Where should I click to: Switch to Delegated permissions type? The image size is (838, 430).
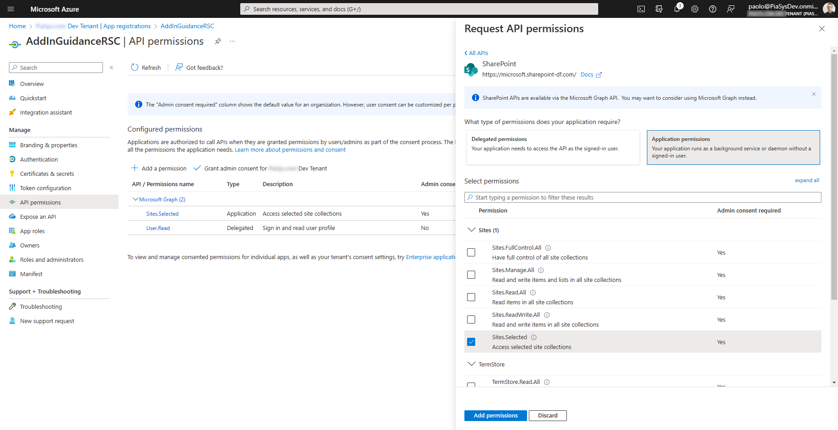coord(553,147)
